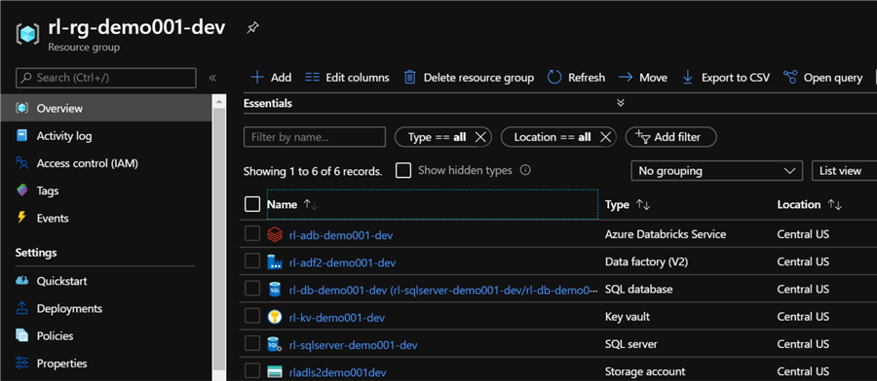This screenshot has height=381, width=877.
Task: Collapse the sidebar with double chevron
Action: pyautogui.click(x=212, y=78)
